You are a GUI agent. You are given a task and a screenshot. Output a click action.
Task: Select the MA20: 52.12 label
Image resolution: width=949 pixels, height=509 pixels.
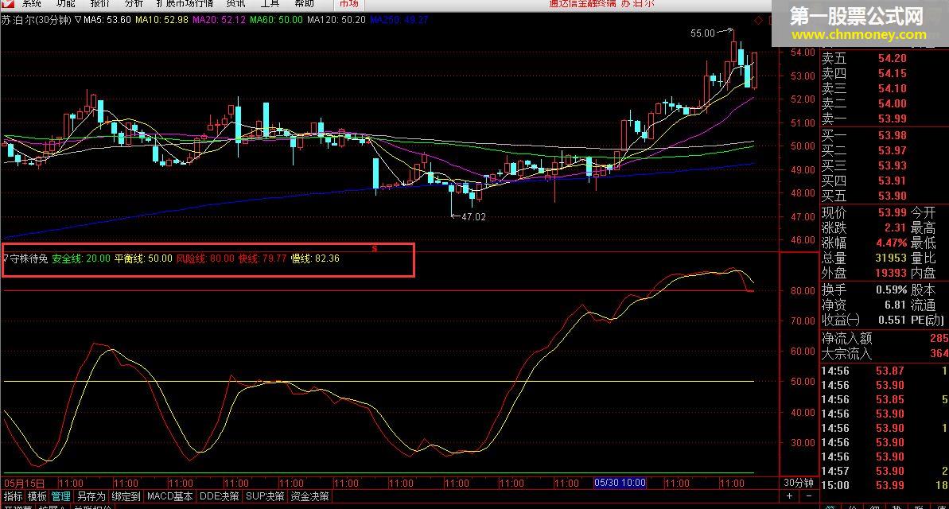pyautogui.click(x=219, y=20)
